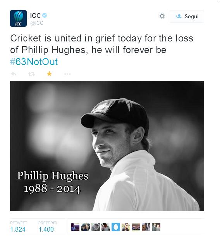Image resolution: width=220 pixels, height=244 pixels.
Task: Open the ICC account name link
Action: click(x=35, y=15)
